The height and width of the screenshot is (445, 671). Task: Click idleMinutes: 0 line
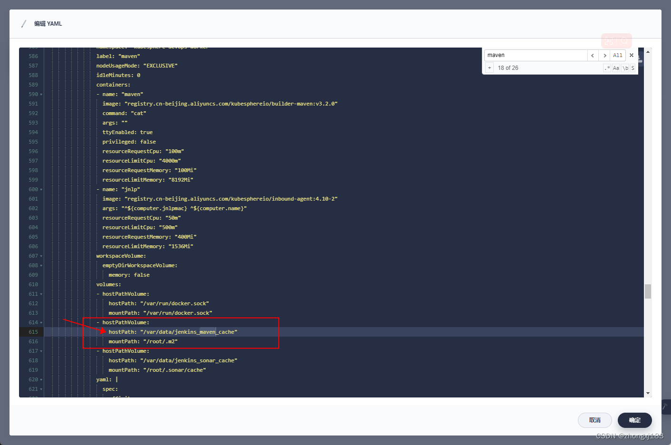[118, 75]
